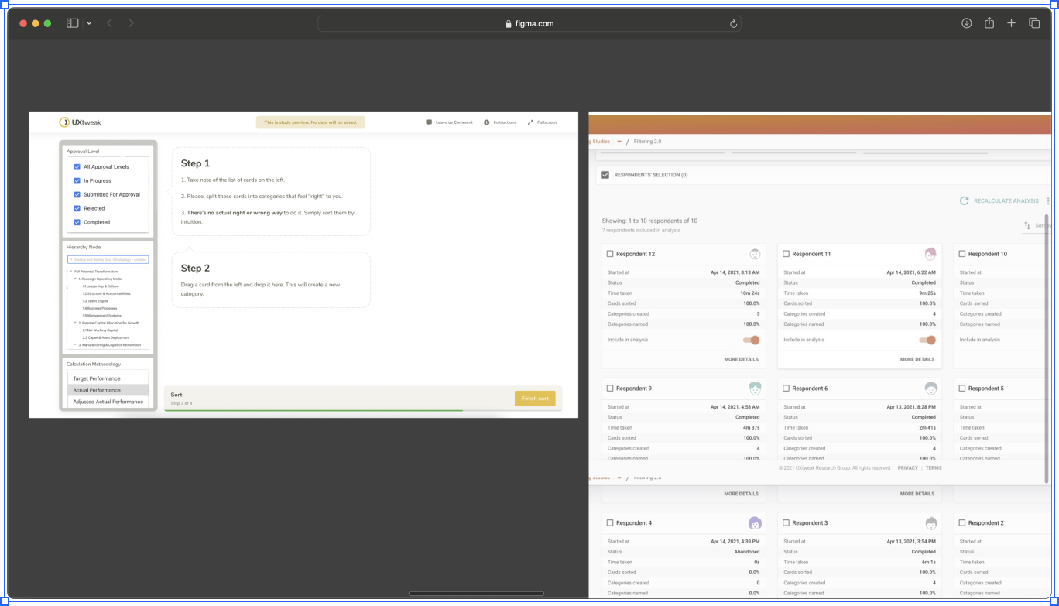The height and width of the screenshot is (606, 1059).
Task: Toggle Include in analysis for Respondent 11
Action: 927,341
